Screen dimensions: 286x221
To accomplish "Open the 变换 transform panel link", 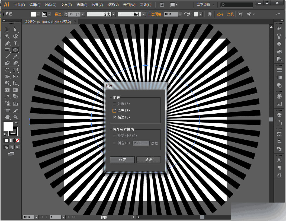I will tap(230, 14).
